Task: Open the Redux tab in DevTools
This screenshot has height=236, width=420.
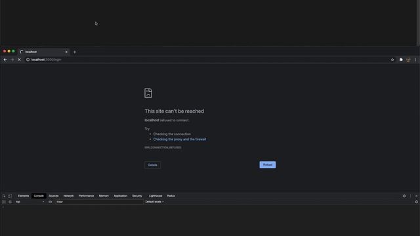Action: coord(171,196)
